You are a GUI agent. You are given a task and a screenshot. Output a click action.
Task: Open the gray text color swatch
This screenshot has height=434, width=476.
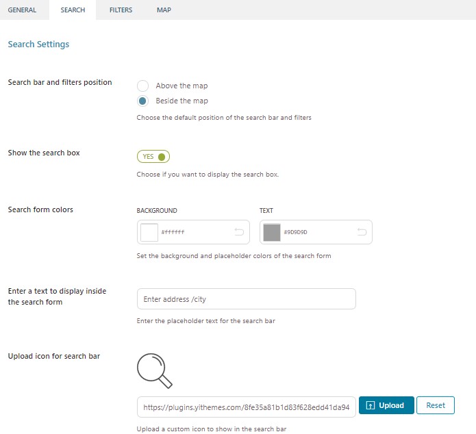[272, 233]
